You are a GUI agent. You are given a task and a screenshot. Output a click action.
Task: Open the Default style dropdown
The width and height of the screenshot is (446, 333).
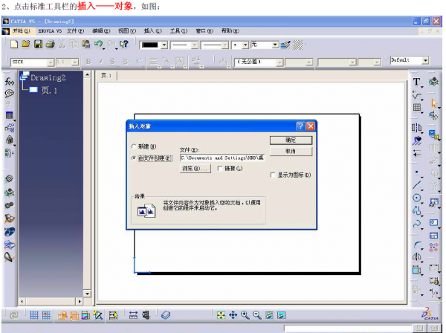click(425, 60)
